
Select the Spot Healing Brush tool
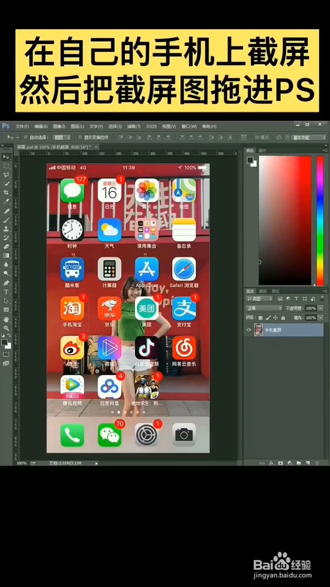[x=6, y=211]
